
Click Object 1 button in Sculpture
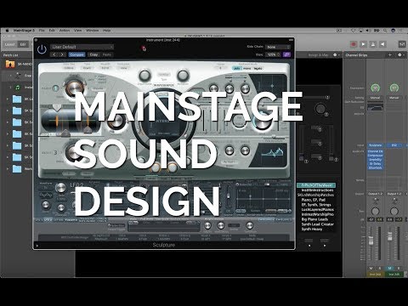pos(56,88)
